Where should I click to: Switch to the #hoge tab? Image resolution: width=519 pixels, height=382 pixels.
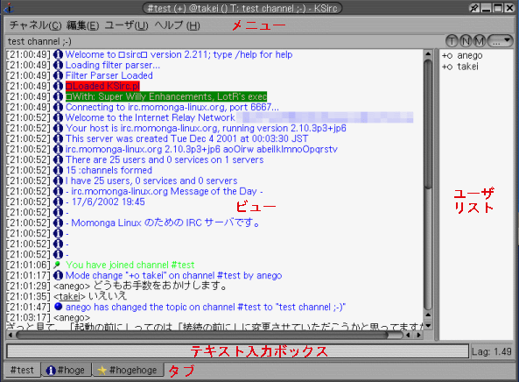point(66,370)
